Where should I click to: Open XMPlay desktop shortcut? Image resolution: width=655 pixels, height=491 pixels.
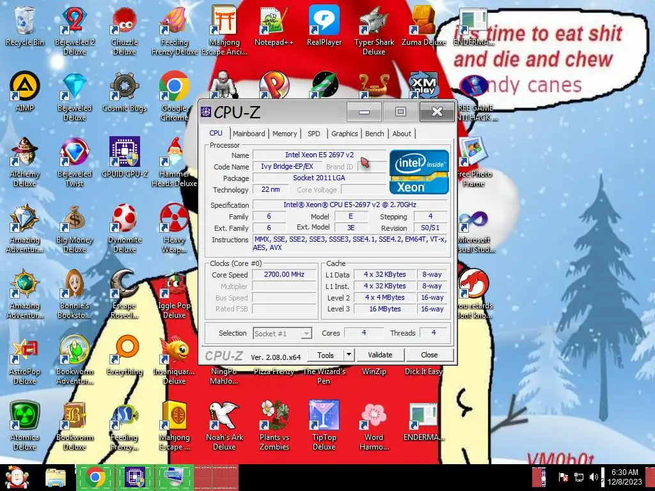(423, 86)
